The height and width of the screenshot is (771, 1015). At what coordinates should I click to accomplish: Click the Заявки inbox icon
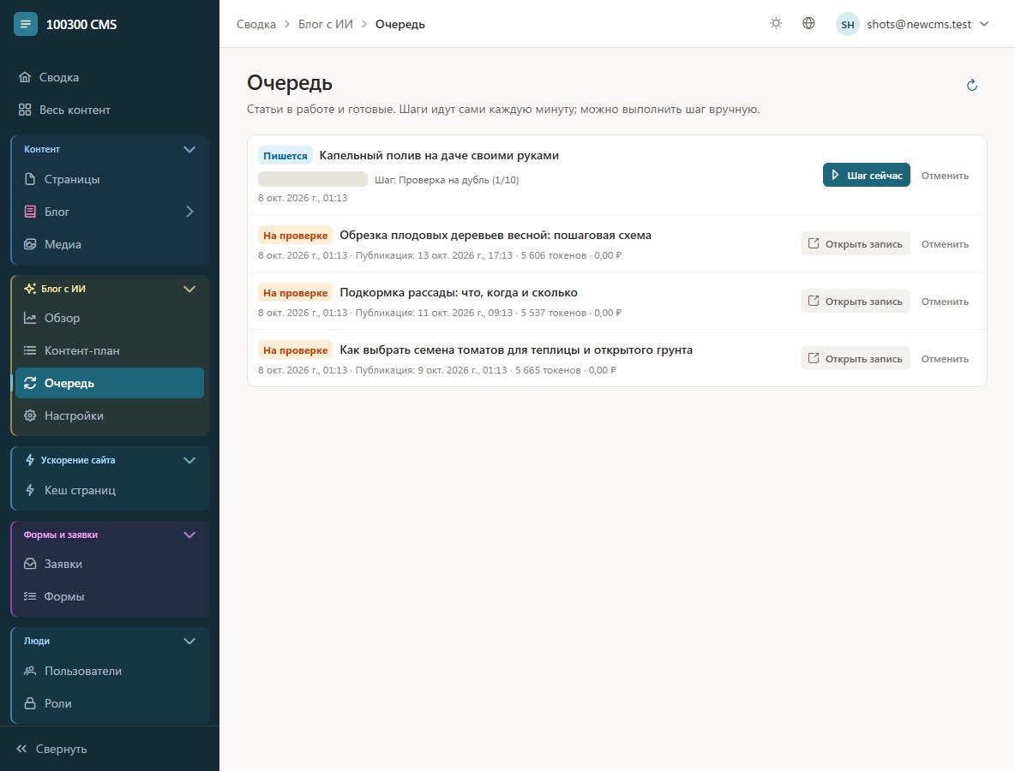pos(30,564)
